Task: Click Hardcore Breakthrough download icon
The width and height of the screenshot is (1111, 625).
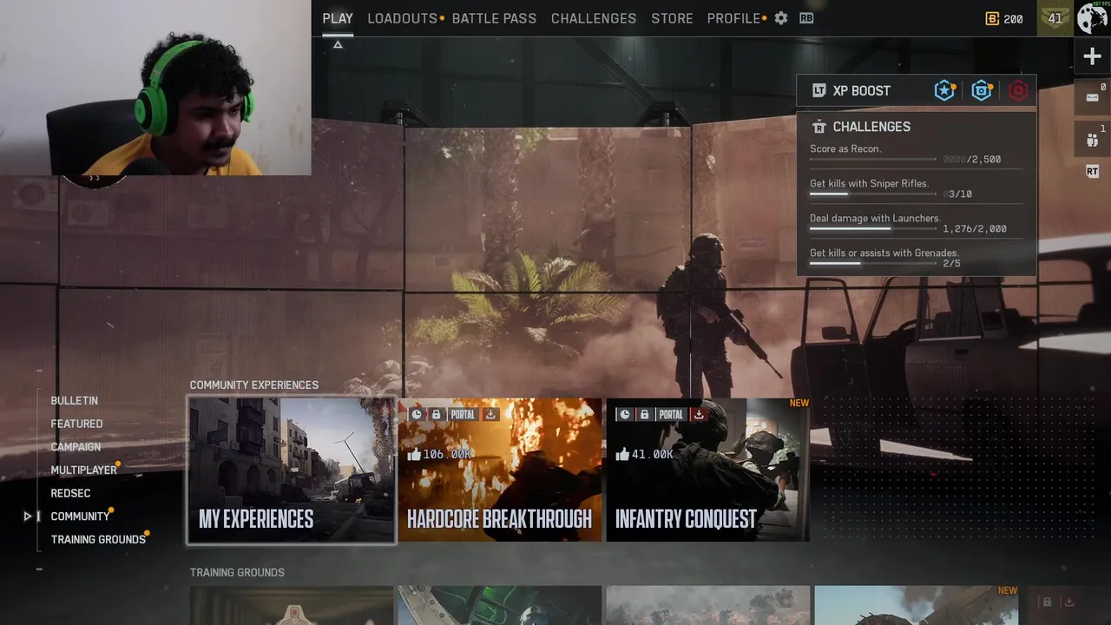Action: tap(490, 415)
